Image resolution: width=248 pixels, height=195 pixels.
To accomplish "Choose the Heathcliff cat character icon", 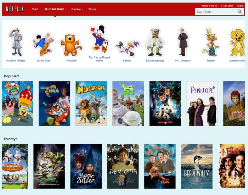I will (71, 45).
